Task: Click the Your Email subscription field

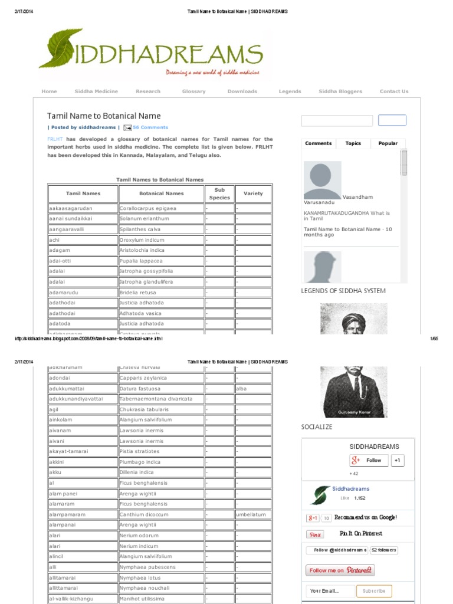Action: tap(331, 591)
